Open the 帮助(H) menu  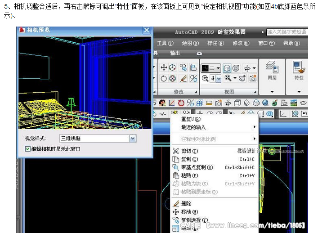(x=291, y=43)
